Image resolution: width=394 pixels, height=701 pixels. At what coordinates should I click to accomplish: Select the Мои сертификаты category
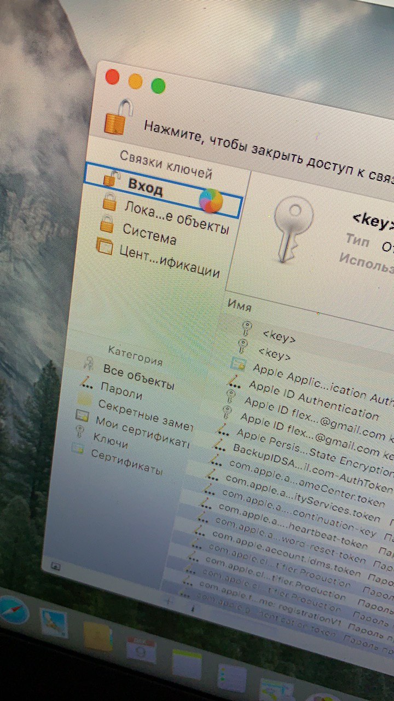click(142, 432)
